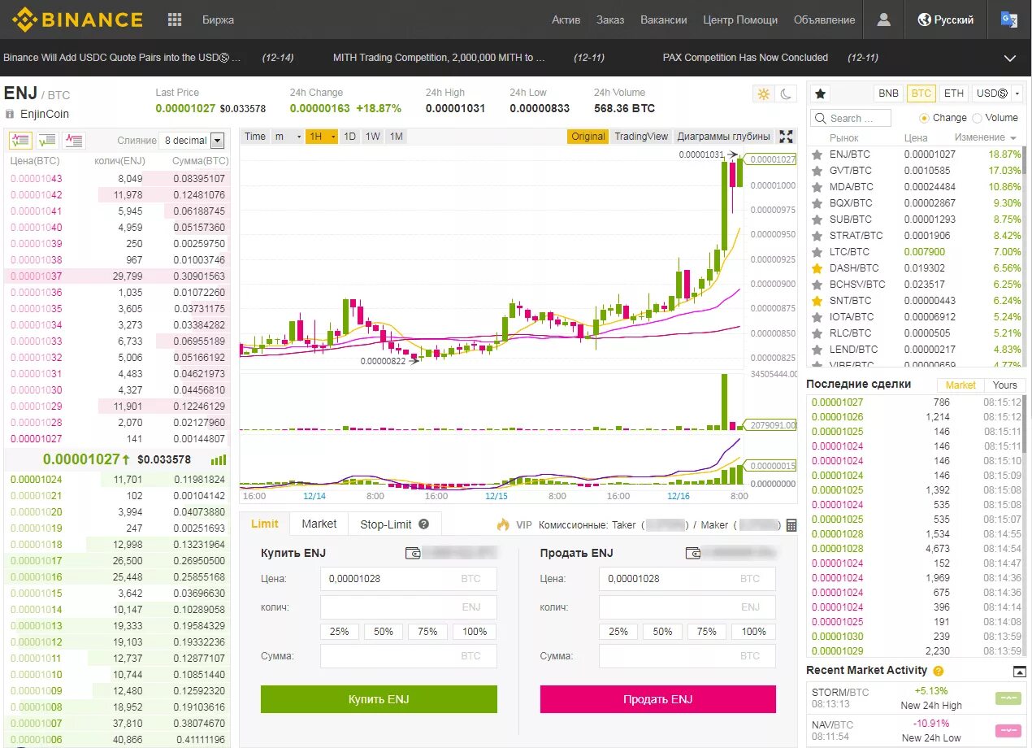Focus the sell колич quantity field
The image size is (1032, 748).
click(687, 607)
